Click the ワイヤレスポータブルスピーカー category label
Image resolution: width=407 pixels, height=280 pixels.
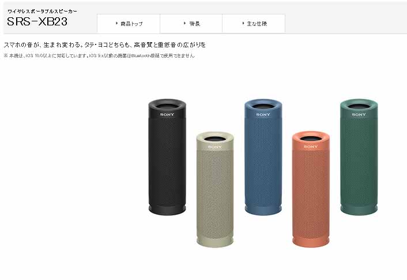[42, 11]
